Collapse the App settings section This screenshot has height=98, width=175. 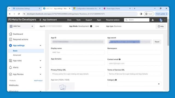point(40,45)
